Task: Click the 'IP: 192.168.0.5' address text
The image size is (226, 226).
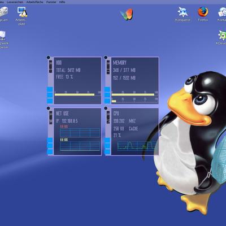Action: [x=67, y=121]
